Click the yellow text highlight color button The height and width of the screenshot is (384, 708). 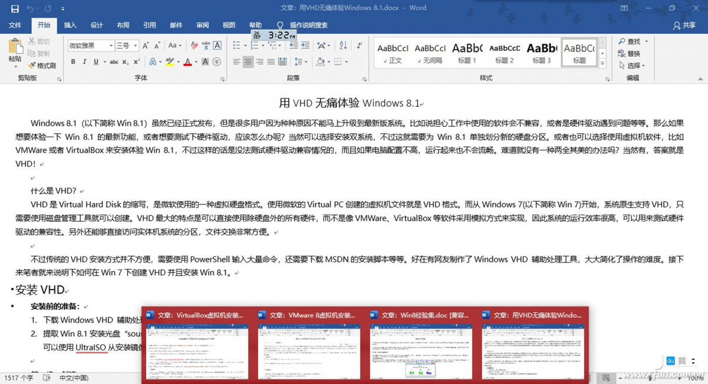pos(169,61)
